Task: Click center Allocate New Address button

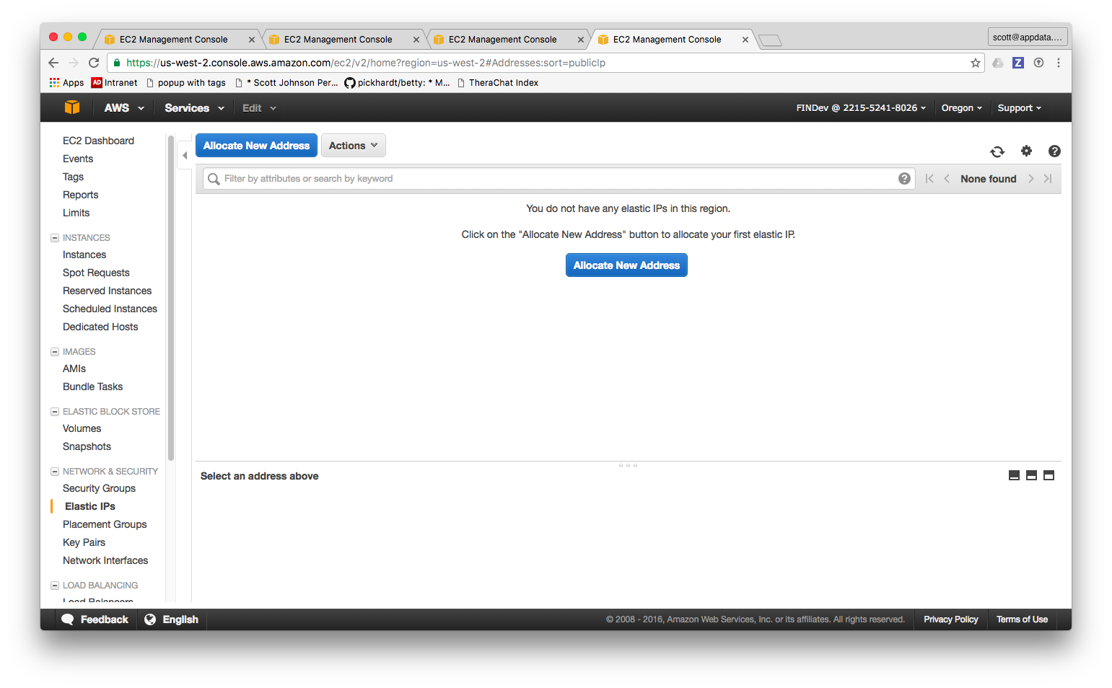Action: (626, 265)
